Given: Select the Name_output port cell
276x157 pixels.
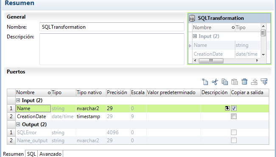Looking at the screenshot, I should pos(33,141).
